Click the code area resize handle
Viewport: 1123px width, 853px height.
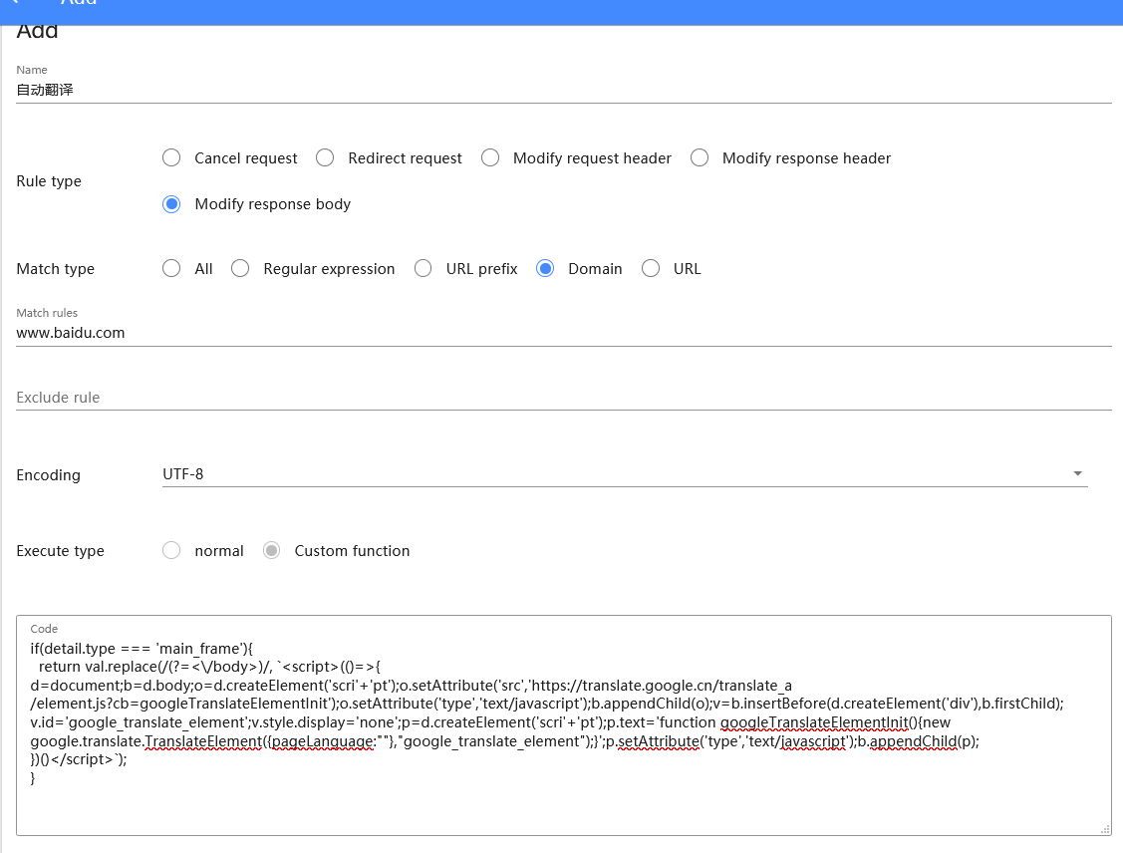tap(1104, 829)
